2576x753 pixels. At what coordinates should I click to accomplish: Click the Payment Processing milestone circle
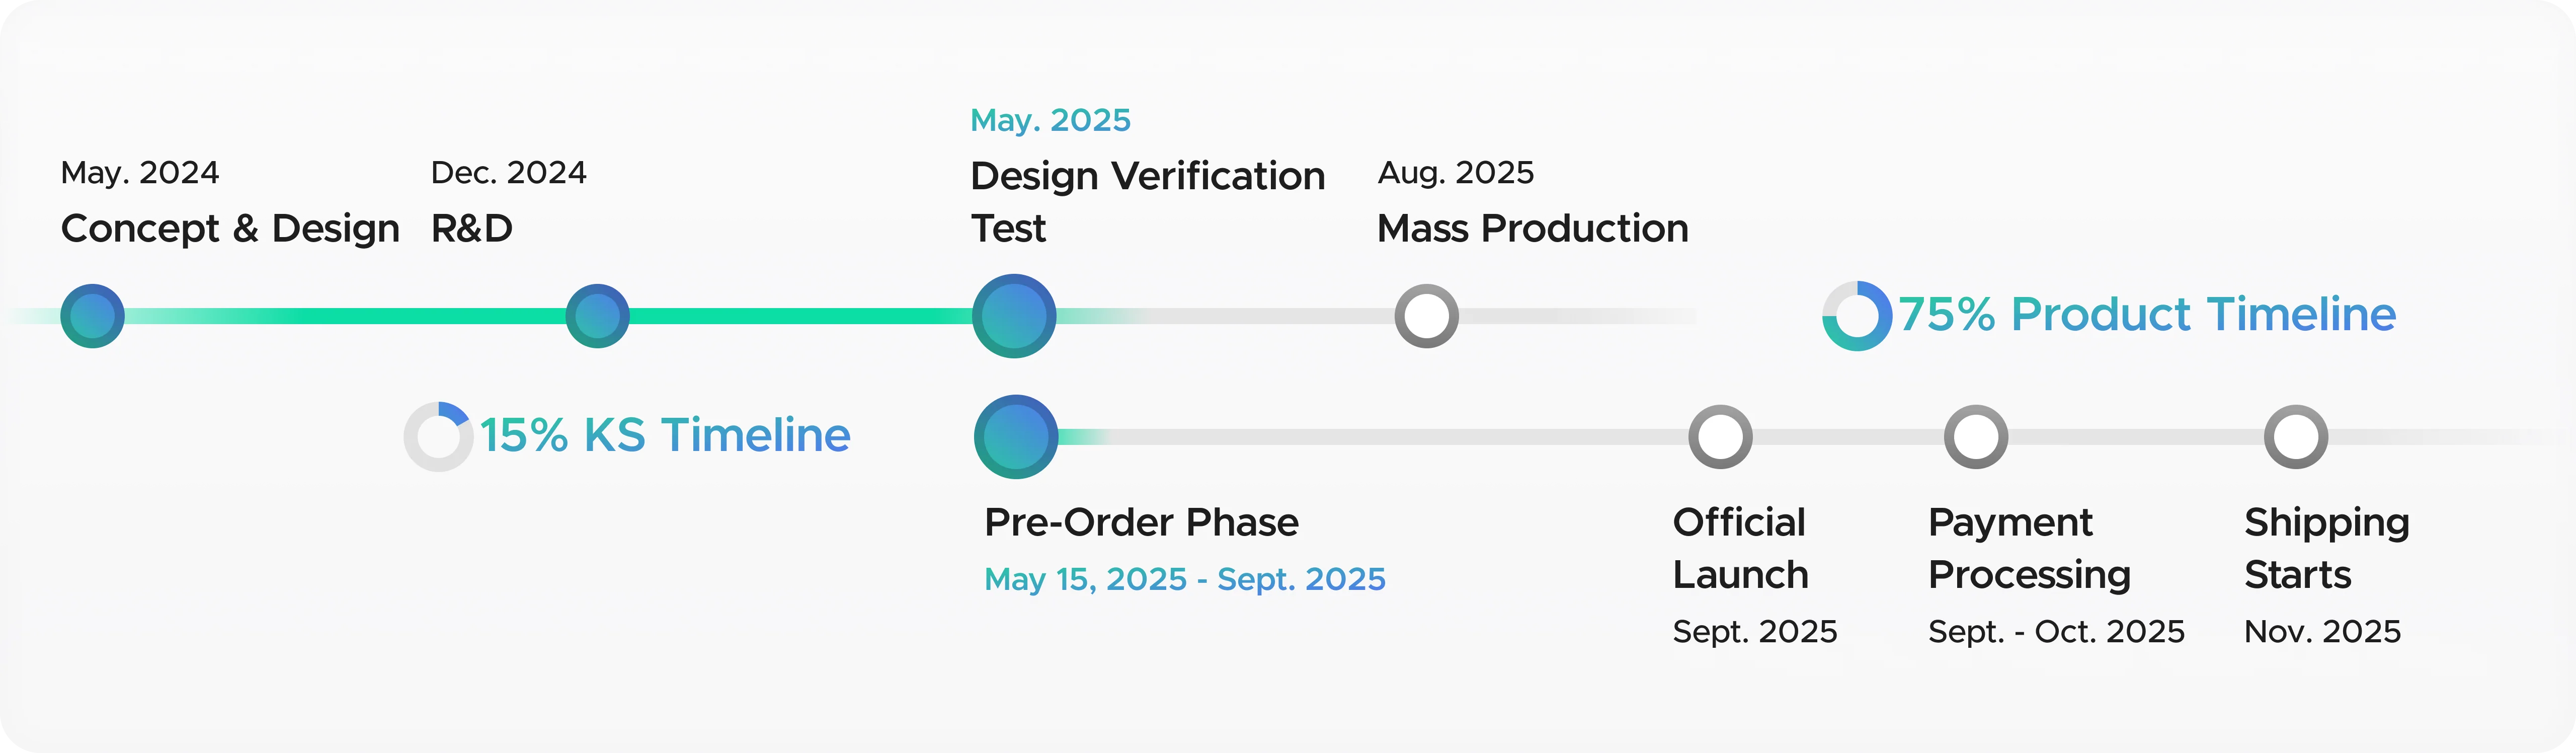[1976, 437]
